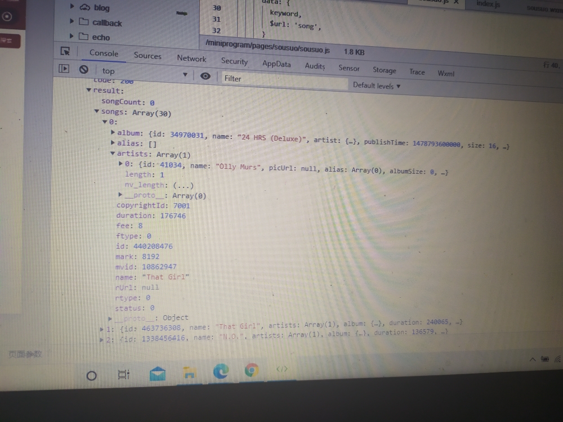Switch to the Console tab
563x422 pixels.
[104, 53]
